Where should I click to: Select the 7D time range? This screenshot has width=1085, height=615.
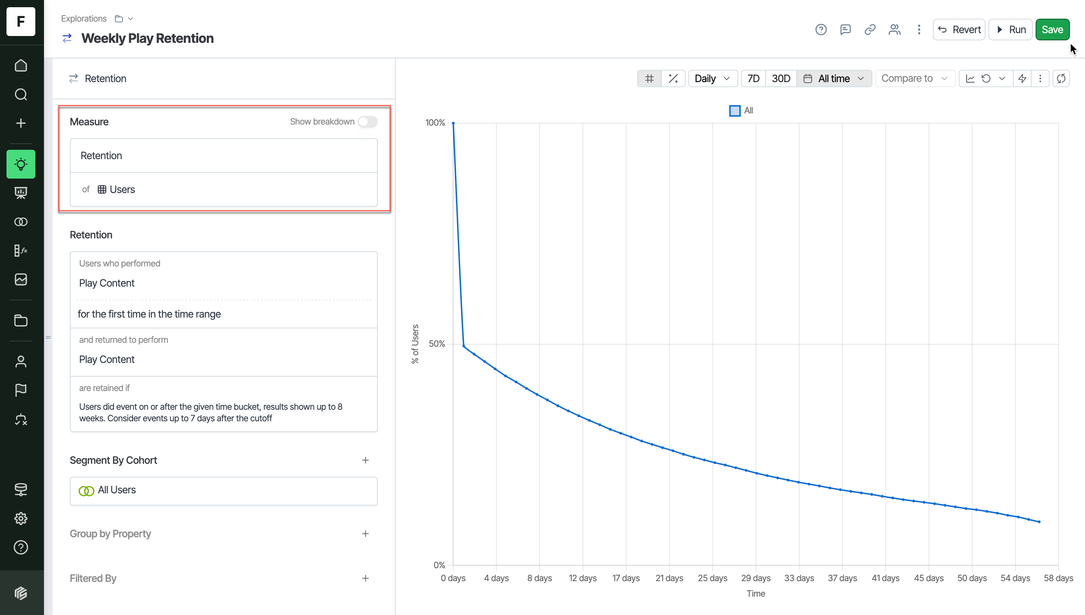pos(753,78)
